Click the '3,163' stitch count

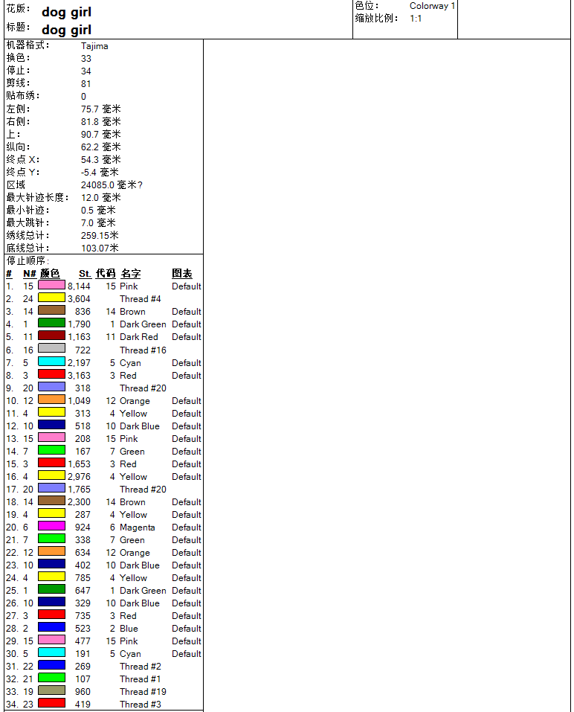[79, 376]
